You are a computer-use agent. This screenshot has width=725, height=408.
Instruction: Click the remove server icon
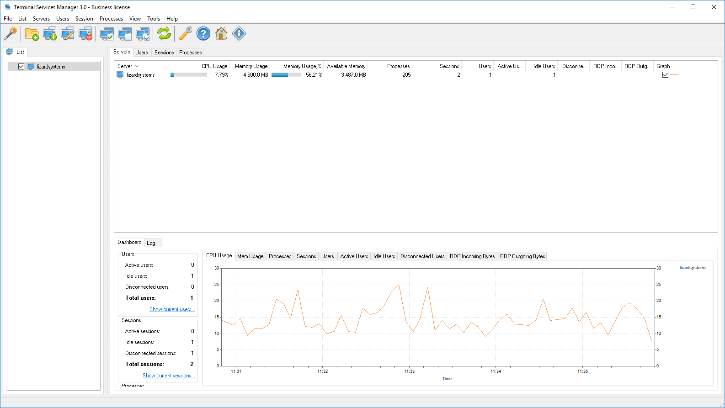pos(85,34)
